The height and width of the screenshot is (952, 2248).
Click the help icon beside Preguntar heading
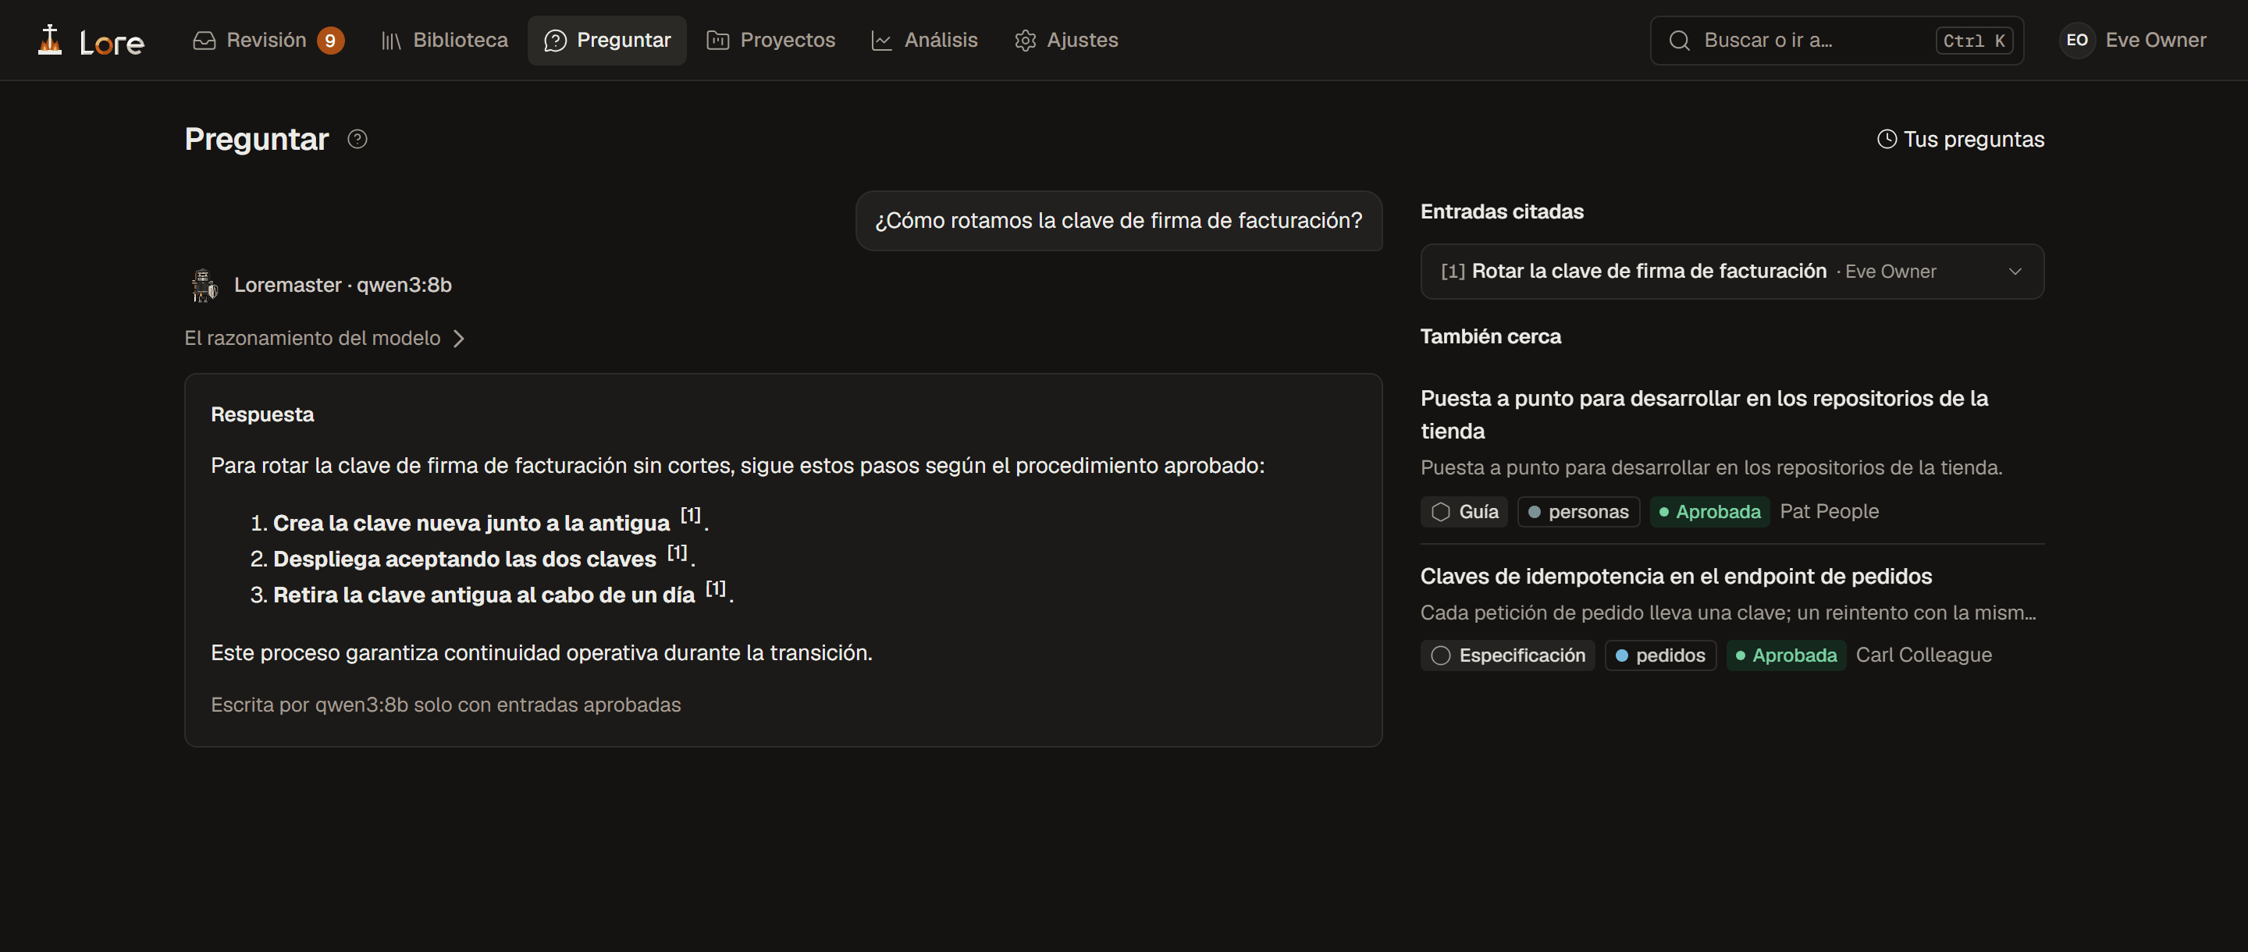[357, 139]
